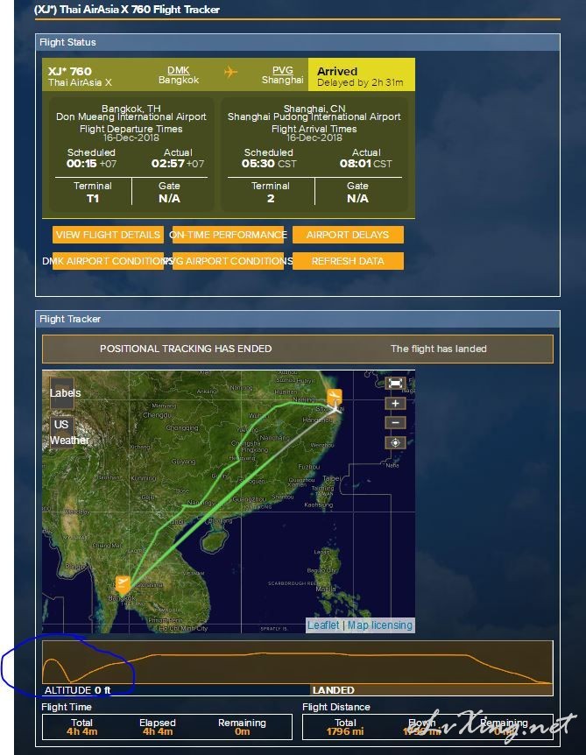
Task: Open the Leaflet link on the map
Action: (323, 625)
